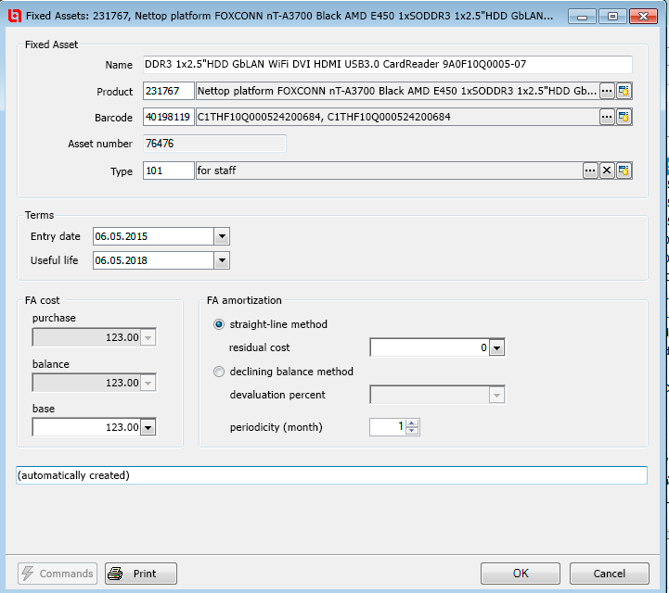
Task: Minimize the Fixed Assets window
Action: 582,17
